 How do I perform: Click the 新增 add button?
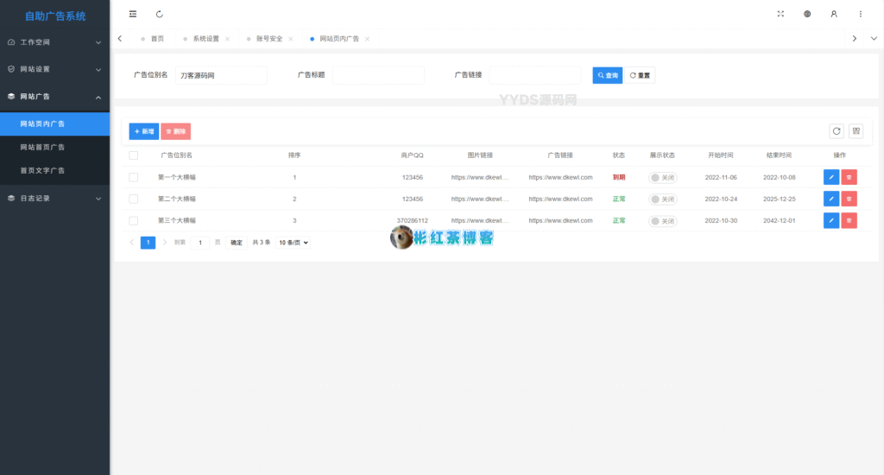pyautogui.click(x=143, y=131)
